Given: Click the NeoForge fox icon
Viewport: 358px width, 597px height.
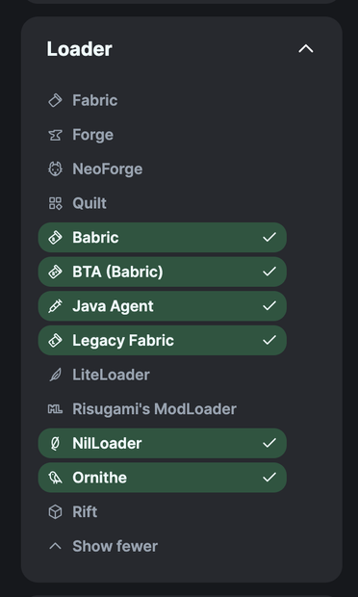Looking at the screenshot, I should pyautogui.click(x=55, y=169).
